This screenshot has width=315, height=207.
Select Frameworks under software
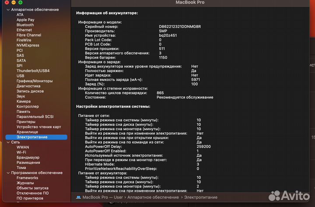[27, 178]
